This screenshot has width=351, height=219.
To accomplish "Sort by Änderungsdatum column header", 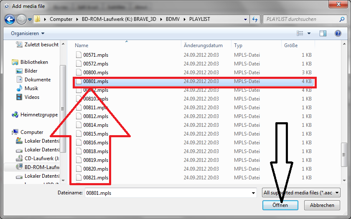I will (203, 45).
